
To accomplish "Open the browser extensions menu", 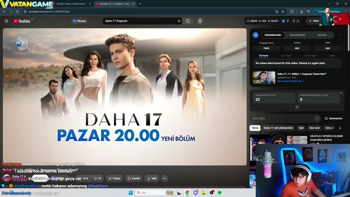I will [x=292, y=11].
